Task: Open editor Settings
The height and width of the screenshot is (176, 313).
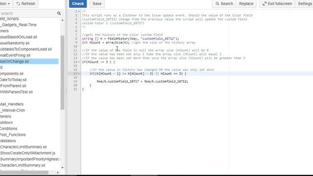Action: pyautogui.click(x=305, y=3)
